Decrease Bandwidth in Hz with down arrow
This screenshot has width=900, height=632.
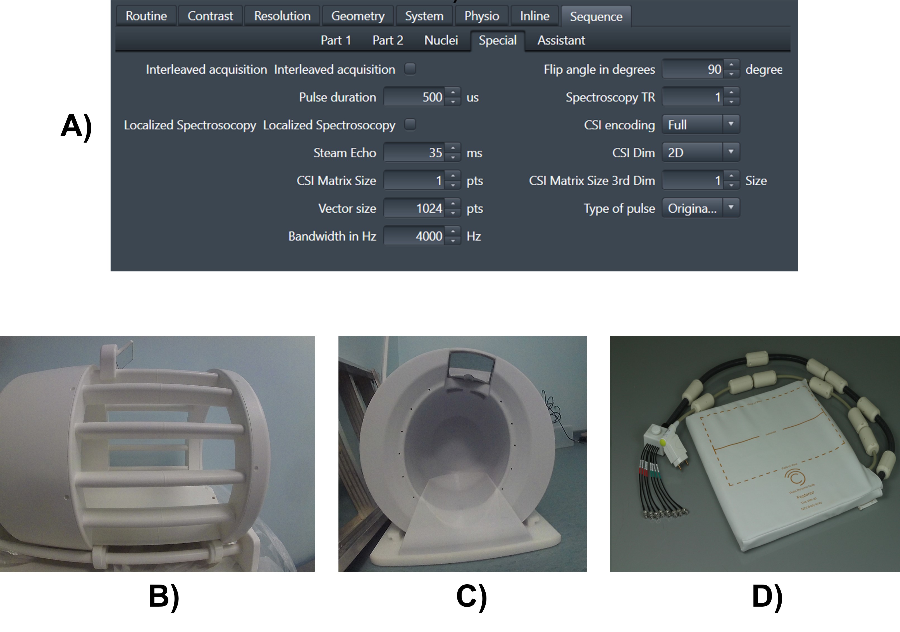point(453,241)
